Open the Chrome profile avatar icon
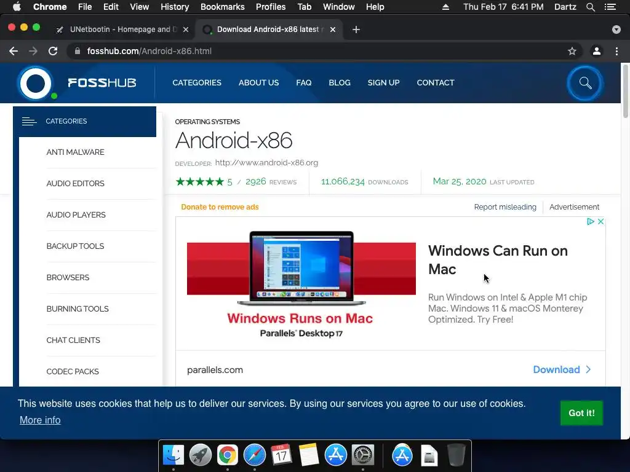The width and height of the screenshot is (630, 472). click(597, 51)
